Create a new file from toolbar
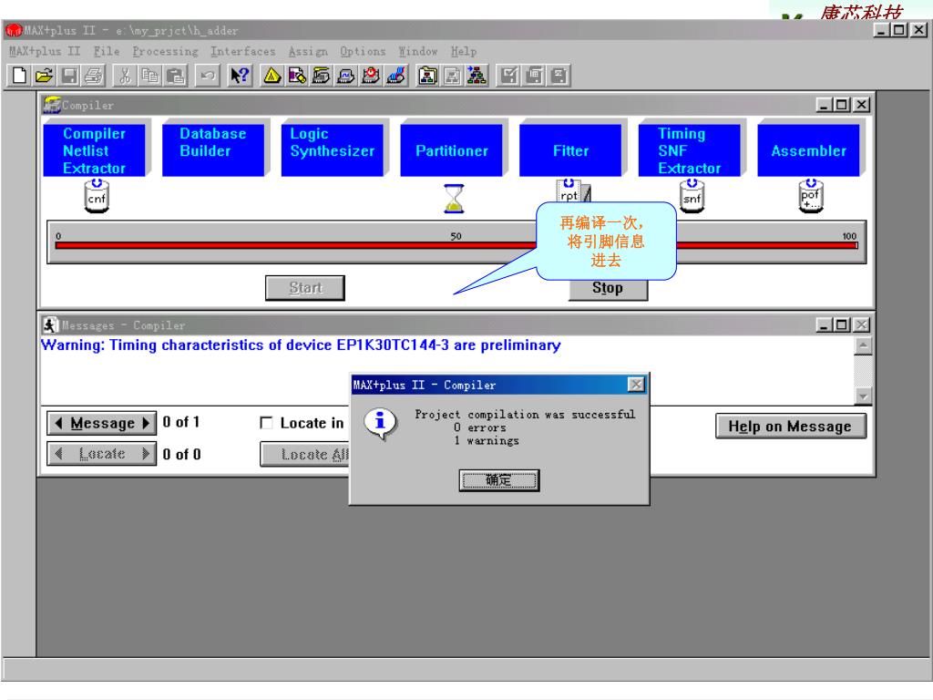 [x=19, y=76]
